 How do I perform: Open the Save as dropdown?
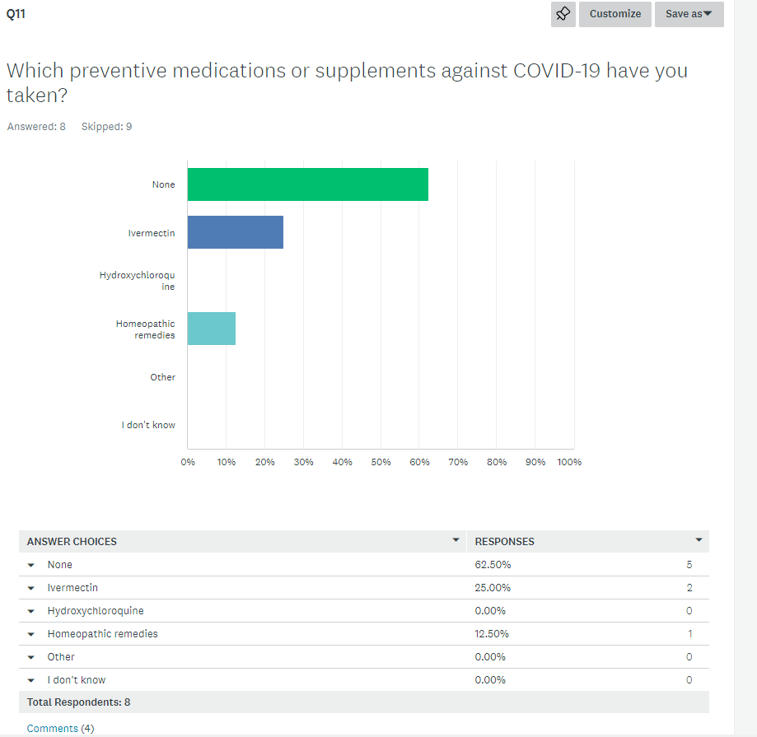(689, 14)
